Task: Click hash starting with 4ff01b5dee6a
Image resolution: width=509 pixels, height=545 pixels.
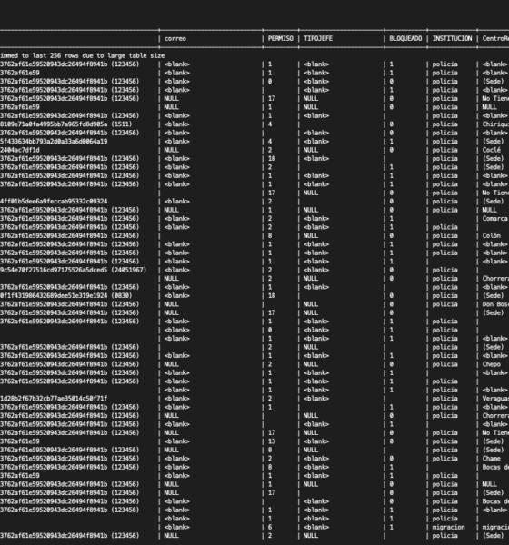Action: [x=54, y=202]
